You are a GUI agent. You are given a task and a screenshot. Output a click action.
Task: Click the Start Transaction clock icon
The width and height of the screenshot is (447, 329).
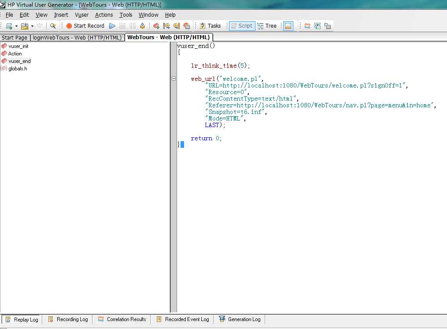(x=166, y=26)
